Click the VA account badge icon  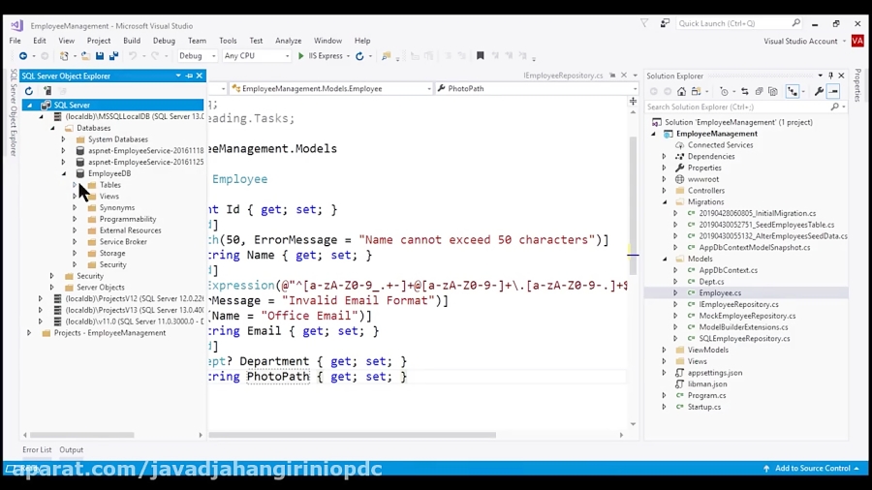click(x=857, y=41)
